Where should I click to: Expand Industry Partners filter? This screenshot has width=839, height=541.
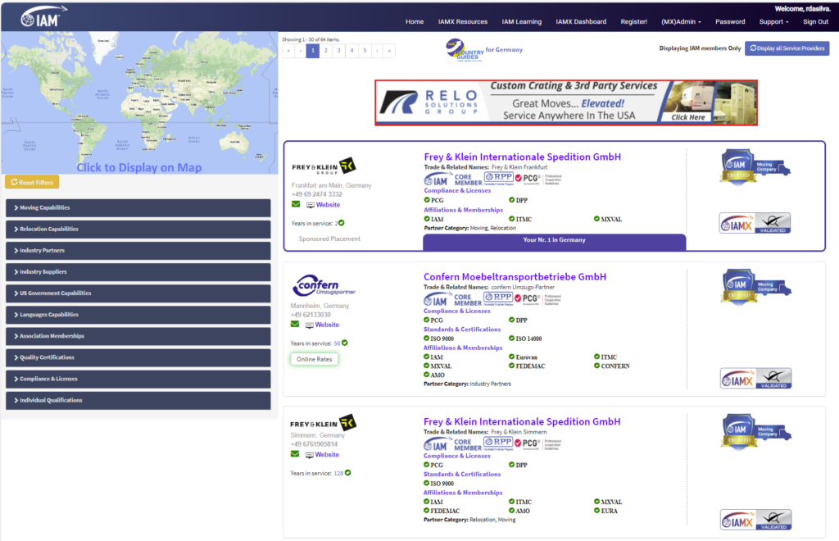[138, 251]
